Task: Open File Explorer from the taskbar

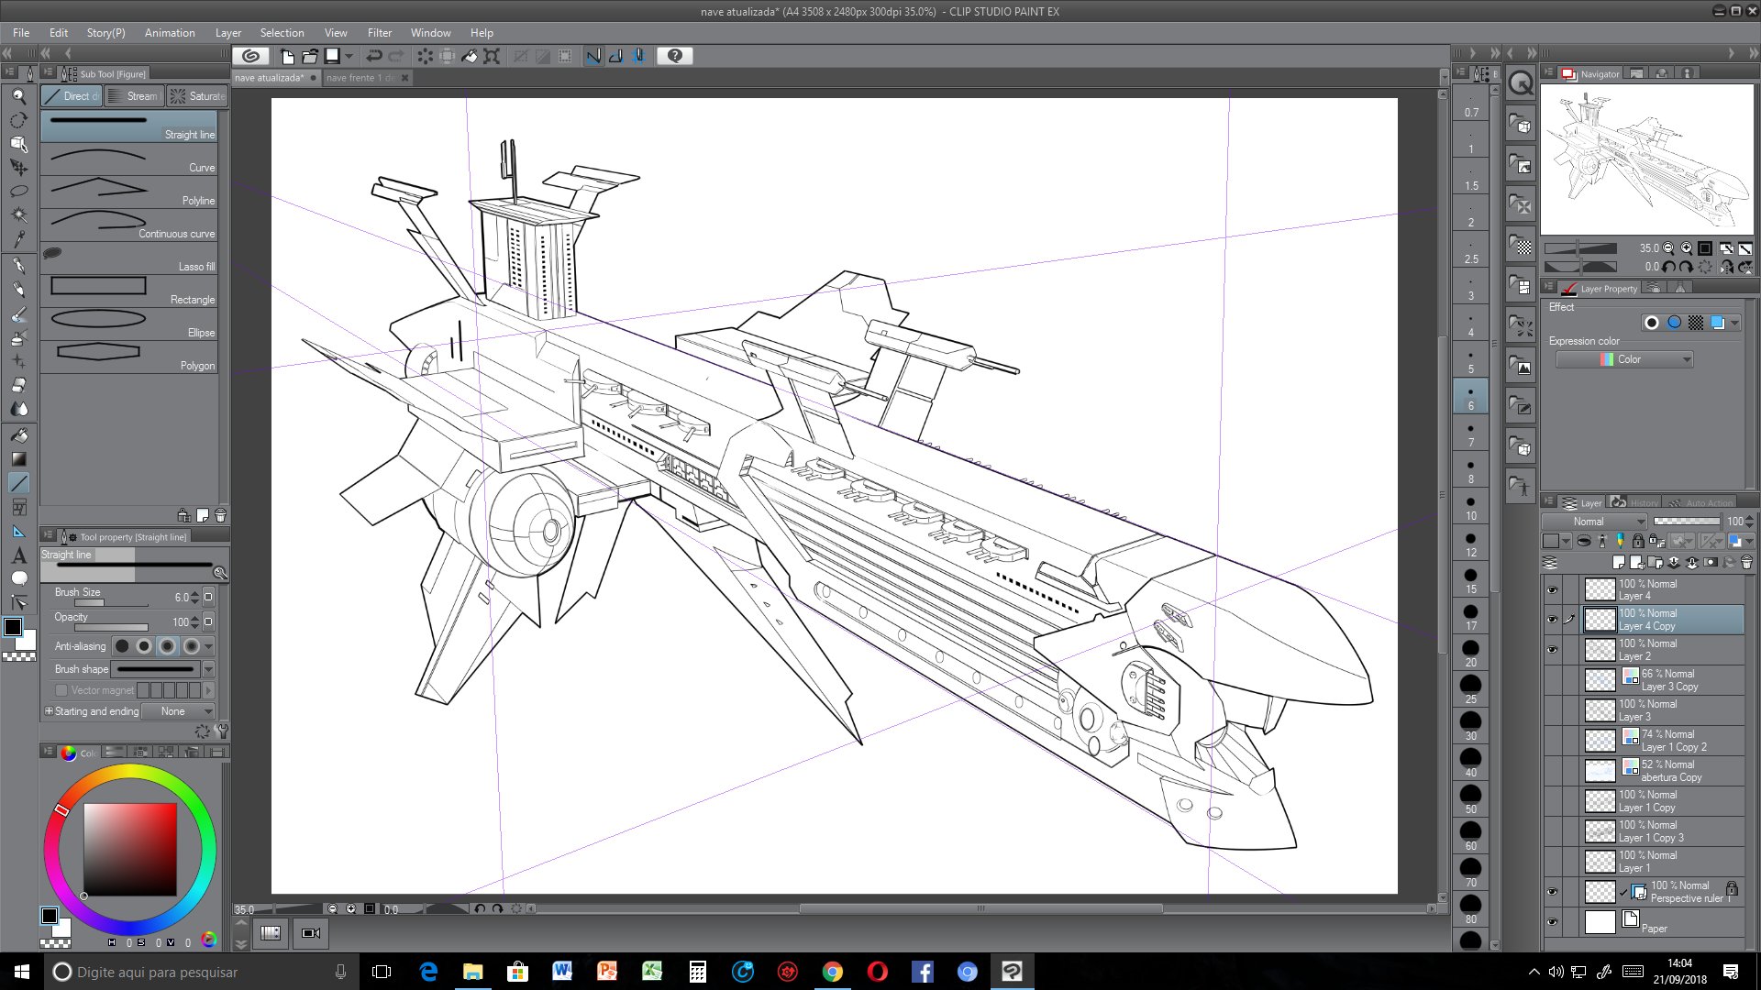Action: click(x=472, y=972)
